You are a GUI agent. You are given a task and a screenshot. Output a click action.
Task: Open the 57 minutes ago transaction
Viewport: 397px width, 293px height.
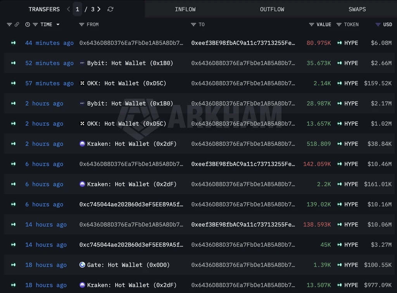click(x=49, y=83)
